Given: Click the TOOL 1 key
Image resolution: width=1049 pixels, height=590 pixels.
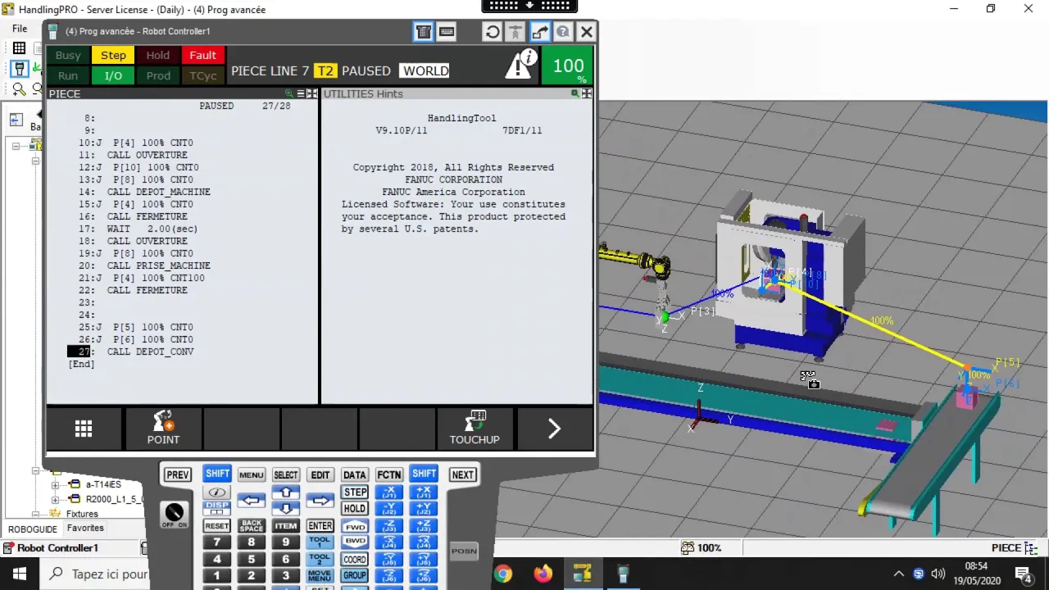Looking at the screenshot, I should [x=320, y=542].
